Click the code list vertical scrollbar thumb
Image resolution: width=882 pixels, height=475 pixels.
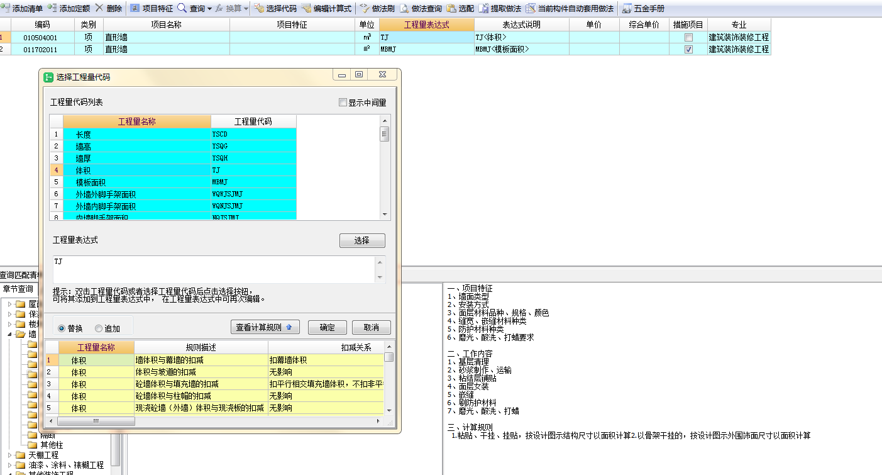tap(385, 134)
